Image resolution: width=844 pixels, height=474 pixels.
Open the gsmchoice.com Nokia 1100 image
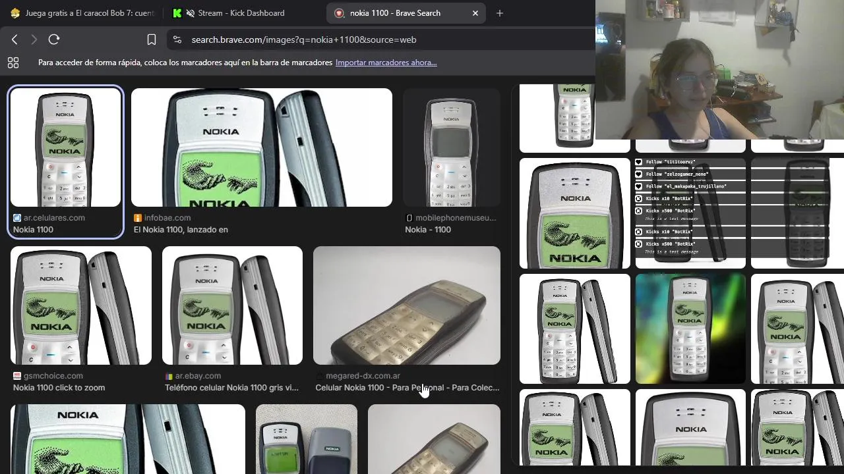(81, 305)
